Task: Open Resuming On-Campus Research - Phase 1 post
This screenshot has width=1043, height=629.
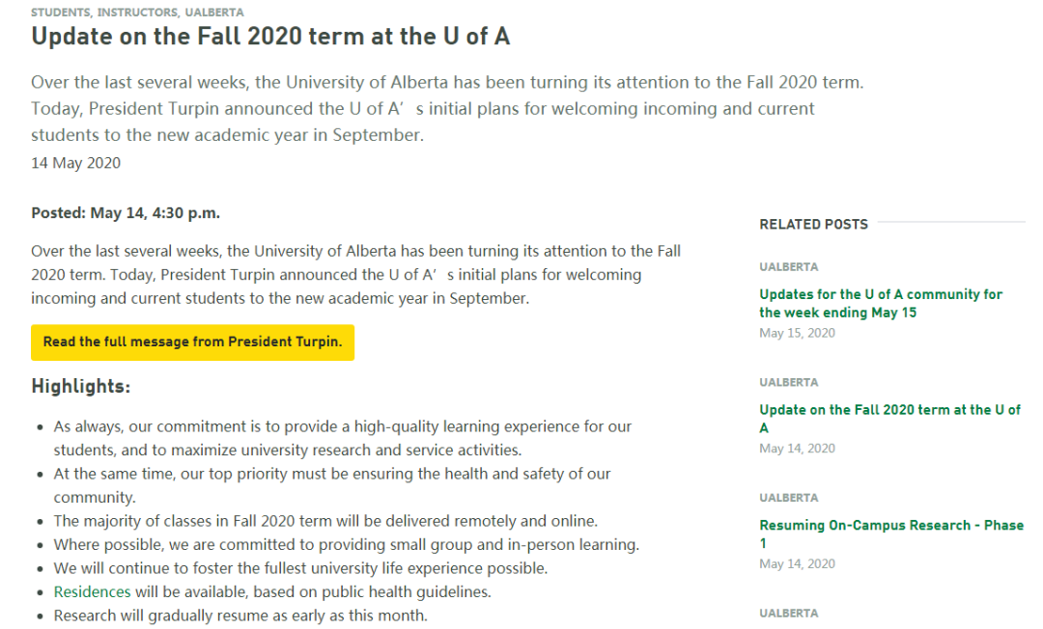Action: (890, 534)
